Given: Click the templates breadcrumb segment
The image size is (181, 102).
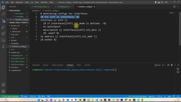Looking at the screenshot, I should pos(36,10).
